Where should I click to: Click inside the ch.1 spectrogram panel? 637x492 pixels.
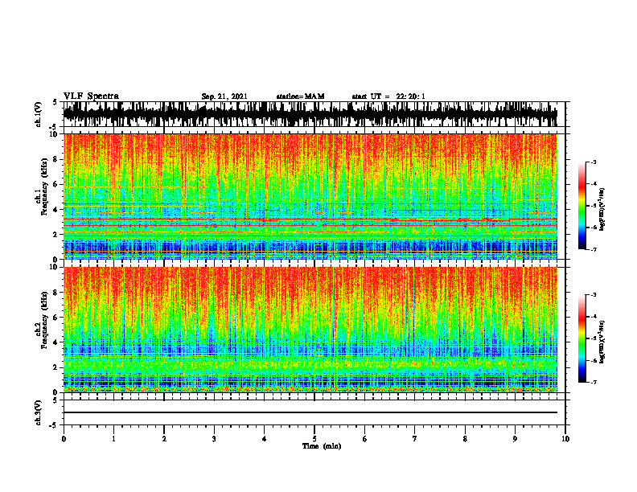click(x=310, y=196)
